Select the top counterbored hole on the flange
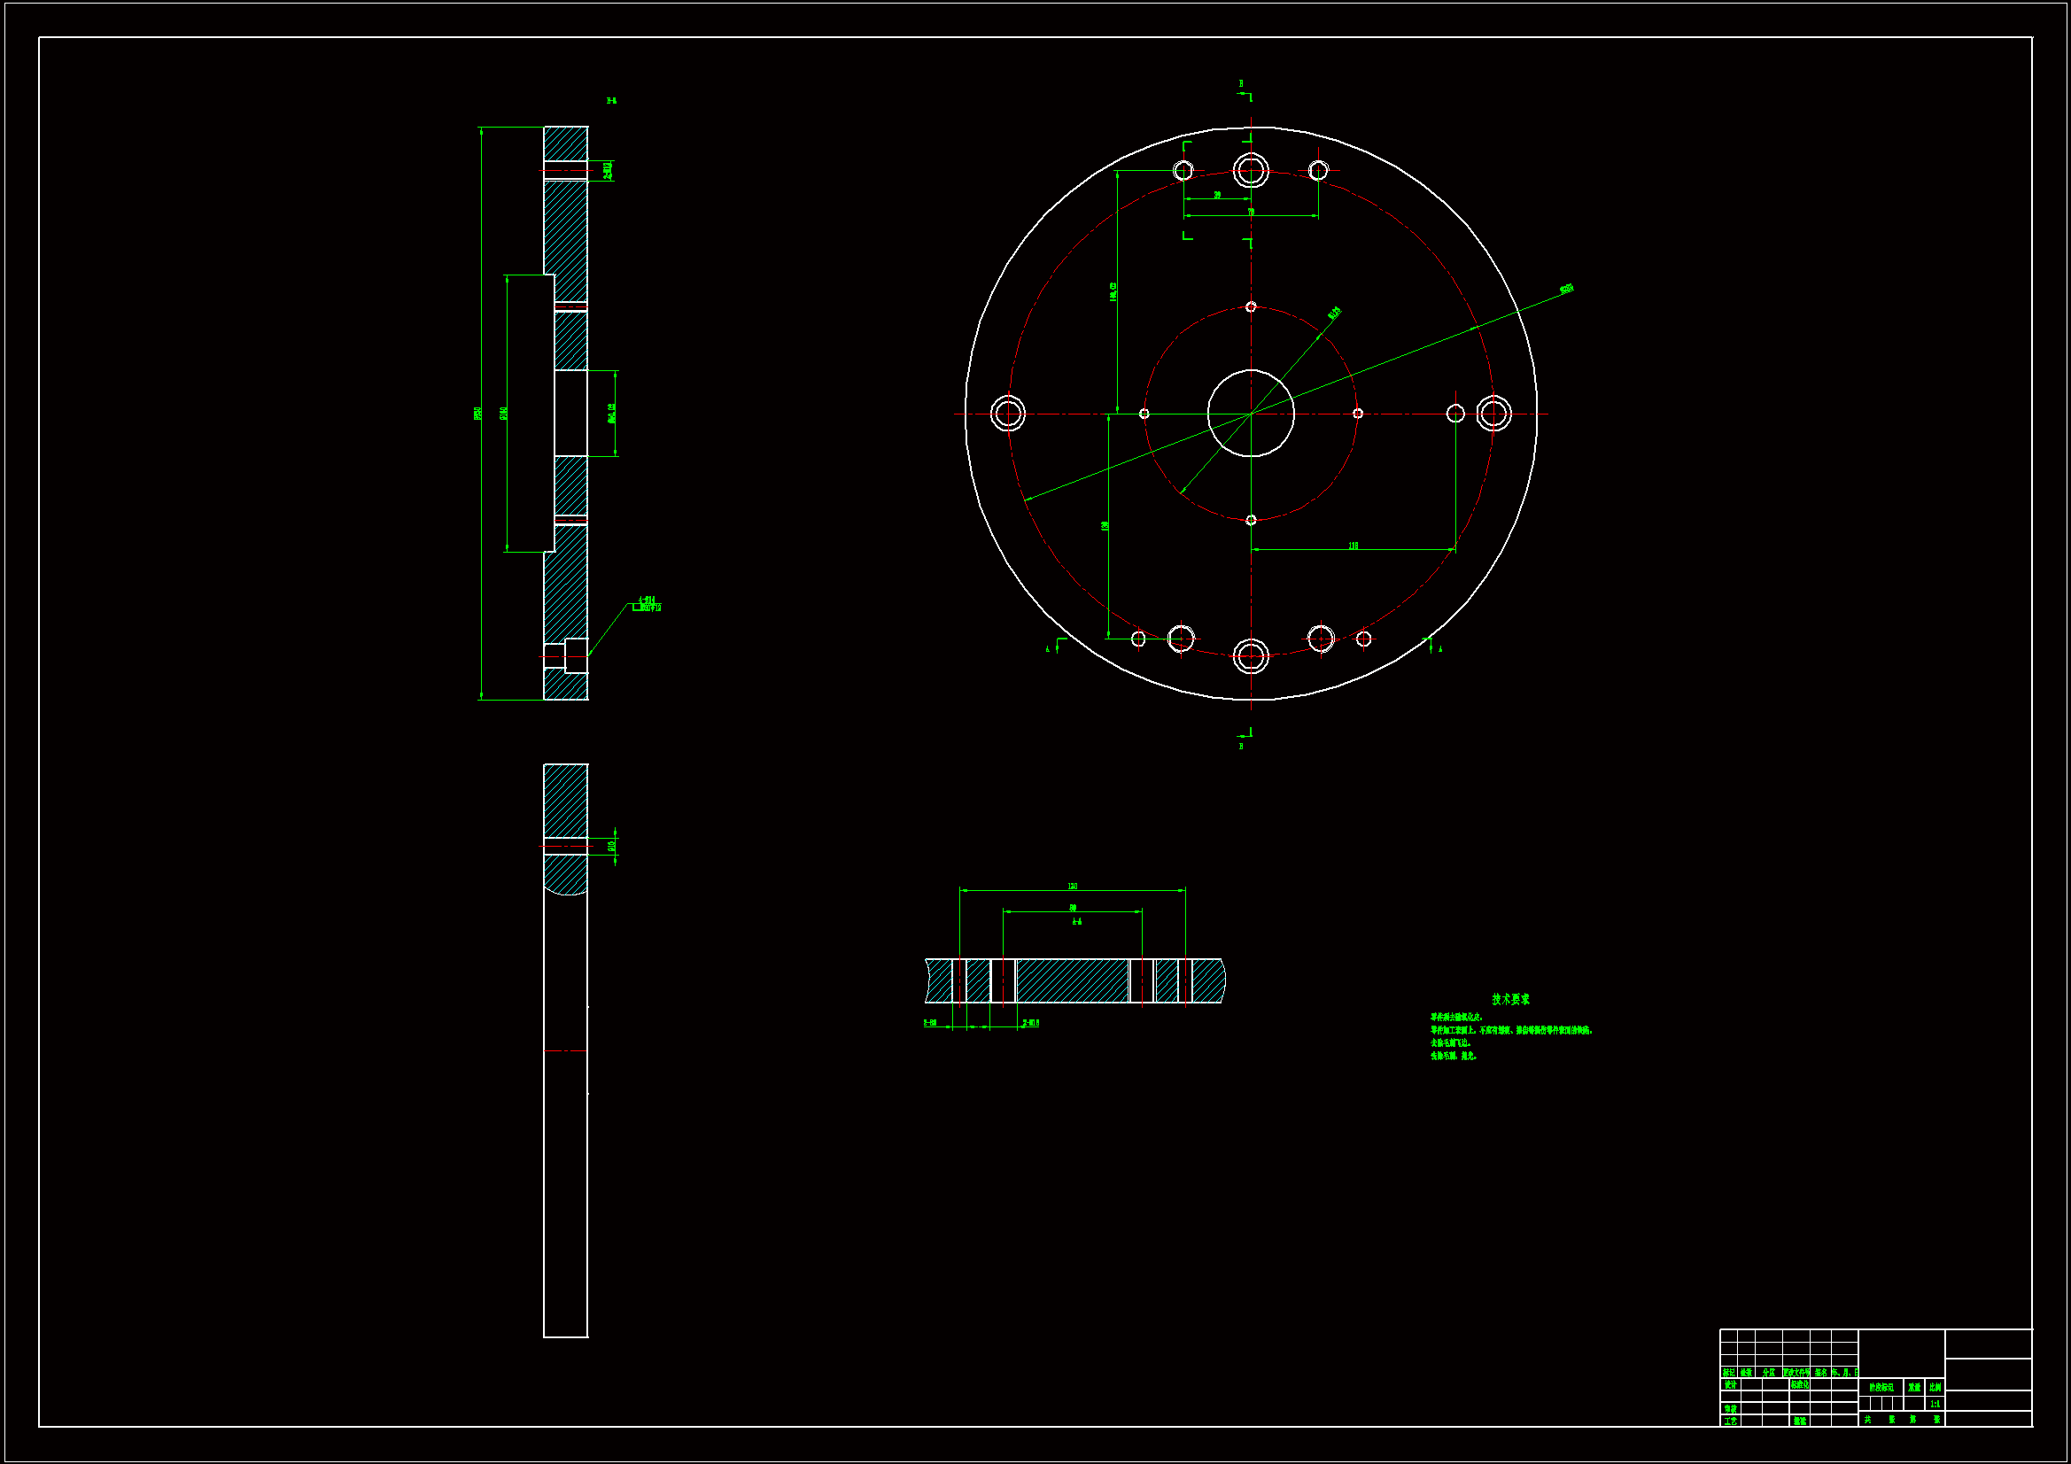The image size is (2071, 1464). [1250, 169]
